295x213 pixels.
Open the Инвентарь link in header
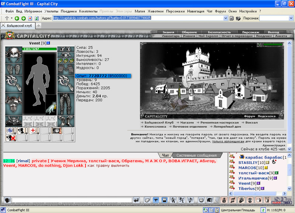(x=171, y=36)
